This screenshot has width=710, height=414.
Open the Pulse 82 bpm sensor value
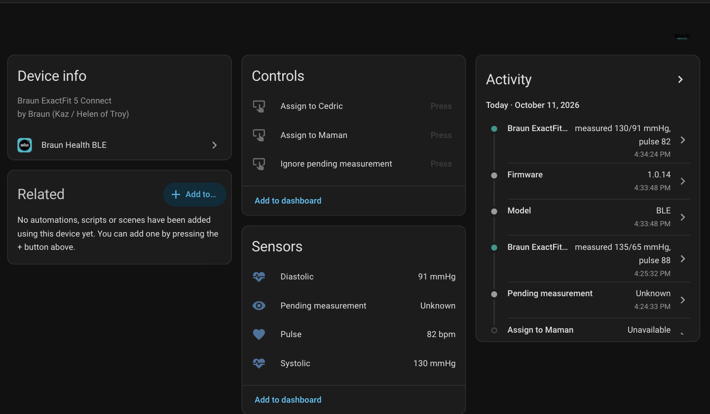[x=441, y=334]
